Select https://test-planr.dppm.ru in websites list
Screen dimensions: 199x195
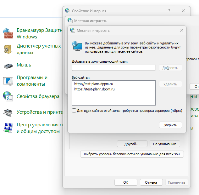point(95,89)
